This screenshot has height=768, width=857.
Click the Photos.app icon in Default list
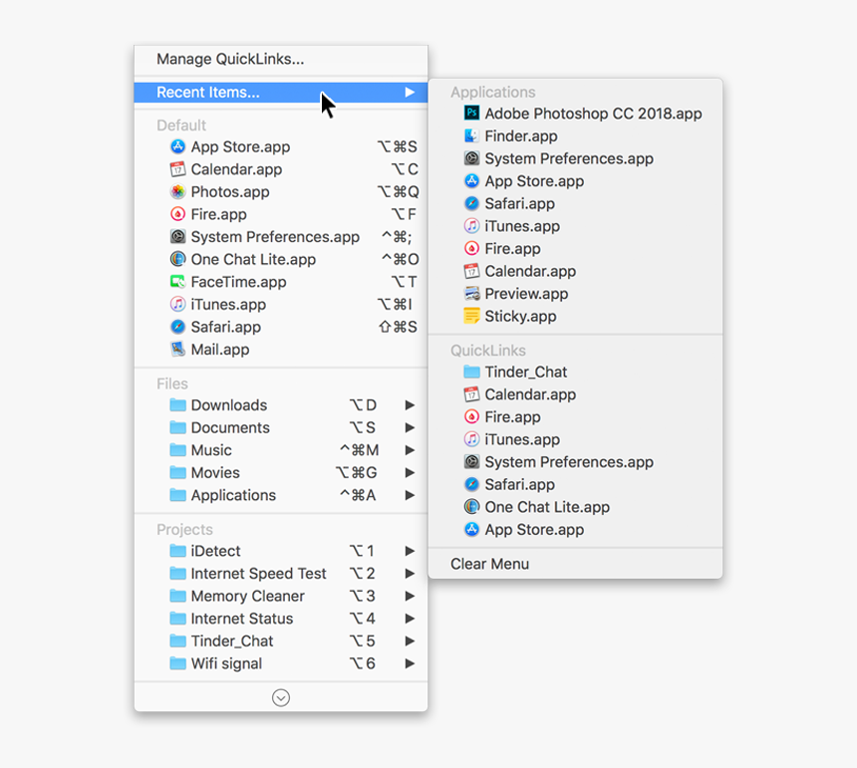(x=177, y=192)
